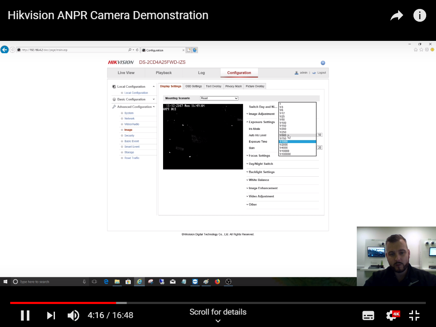
Task: Exit fullscreen mode
Action: tap(414, 316)
